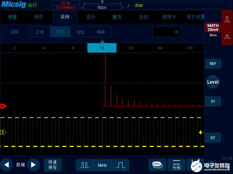Tap the Micsig logo
Image resolution: width=233 pixels, height=174 pixels.
click(14, 4)
